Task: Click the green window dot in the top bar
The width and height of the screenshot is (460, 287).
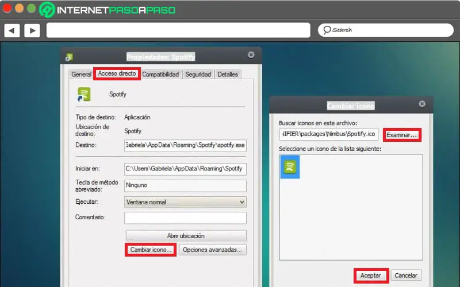Action: pos(32,8)
